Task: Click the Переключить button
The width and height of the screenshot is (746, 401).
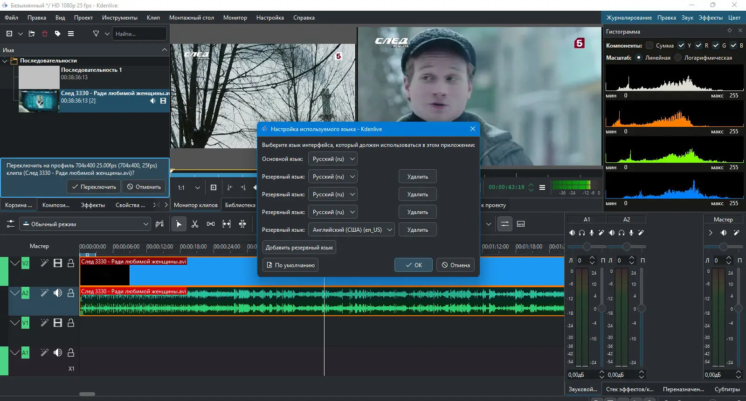Action: tap(94, 187)
